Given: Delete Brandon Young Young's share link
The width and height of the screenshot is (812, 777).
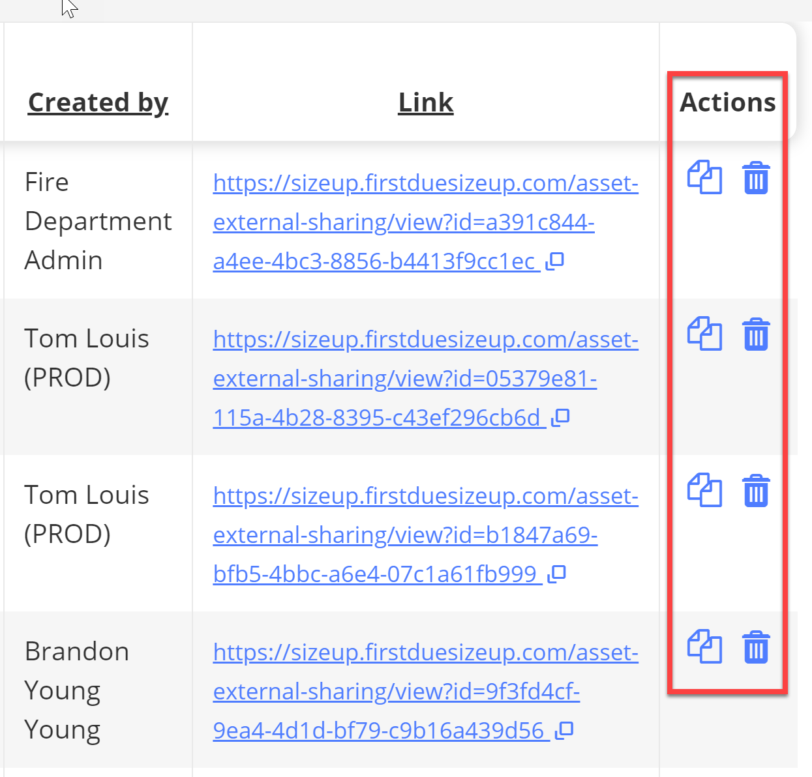Looking at the screenshot, I should click(x=756, y=647).
